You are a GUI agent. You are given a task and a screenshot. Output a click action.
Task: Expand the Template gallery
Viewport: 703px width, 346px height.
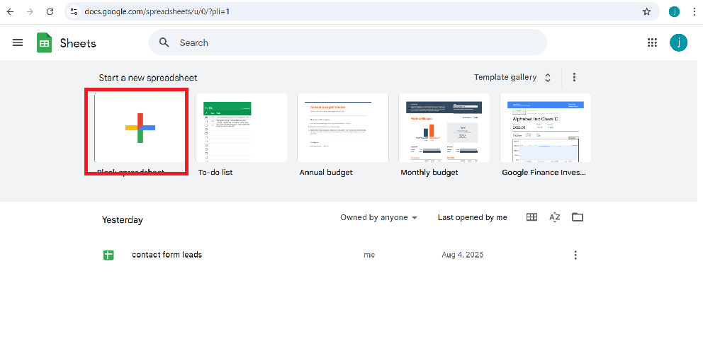pos(512,77)
